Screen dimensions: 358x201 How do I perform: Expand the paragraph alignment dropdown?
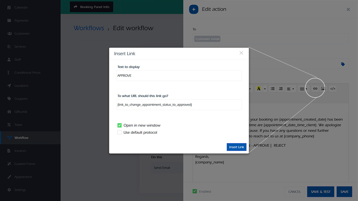[x=291, y=89]
